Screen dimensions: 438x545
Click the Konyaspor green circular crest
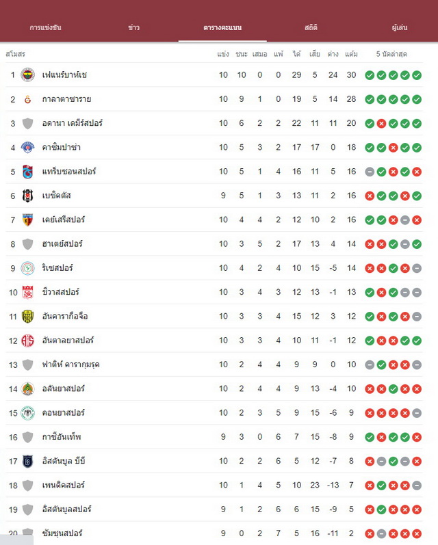tap(27, 413)
